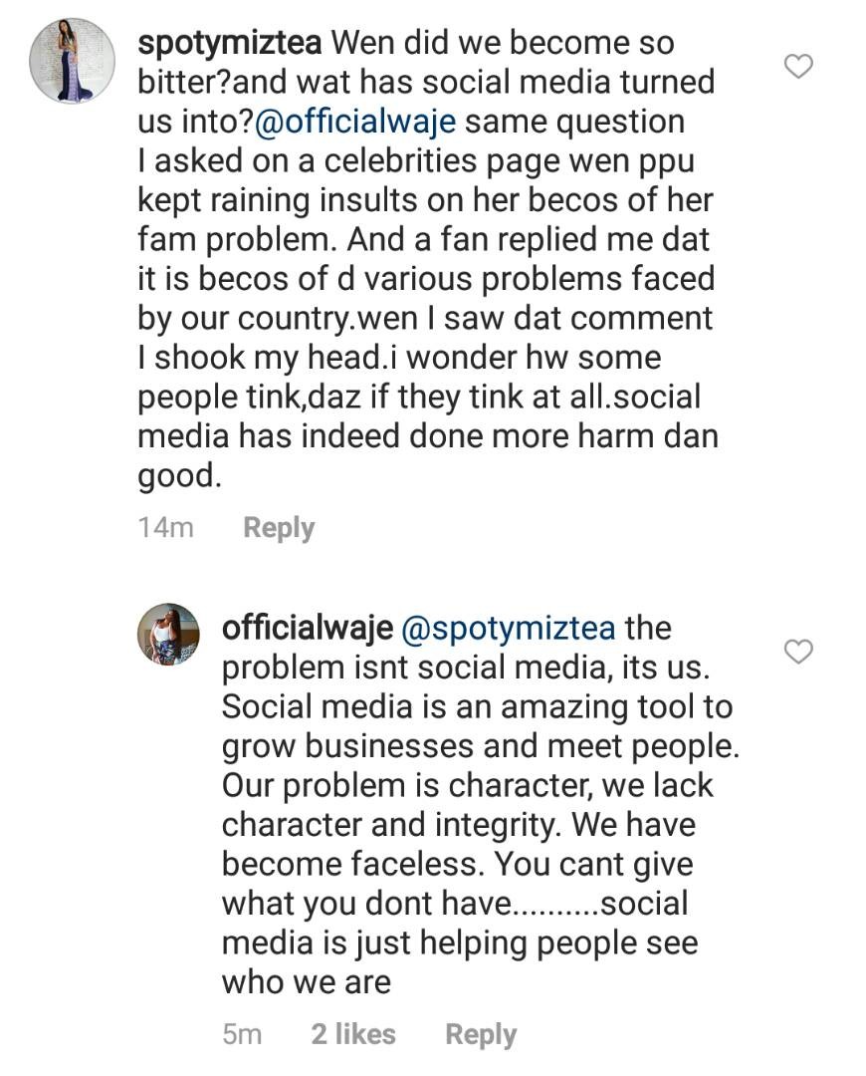Click the "Wen did we become so" text
The width and height of the screenshot is (866, 1076).
pos(502,43)
